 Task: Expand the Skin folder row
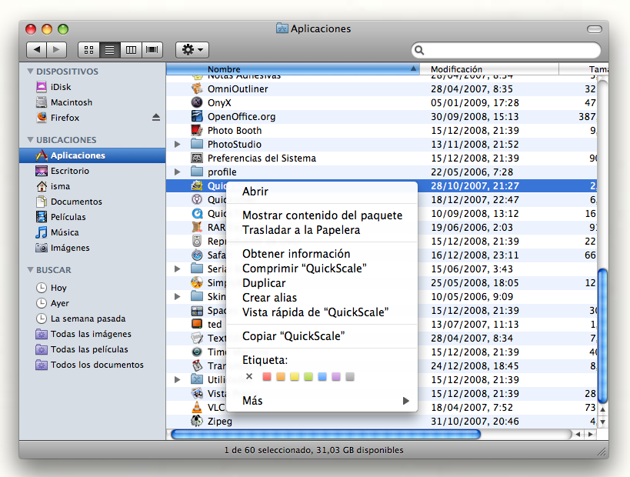(177, 296)
